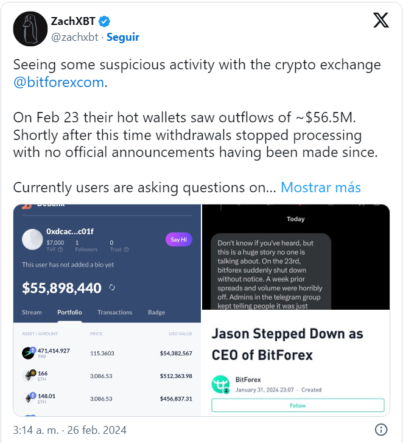This screenshot has height=443, width=403.
Task: Click the blue verified badge
Action: tap(104, 21)
